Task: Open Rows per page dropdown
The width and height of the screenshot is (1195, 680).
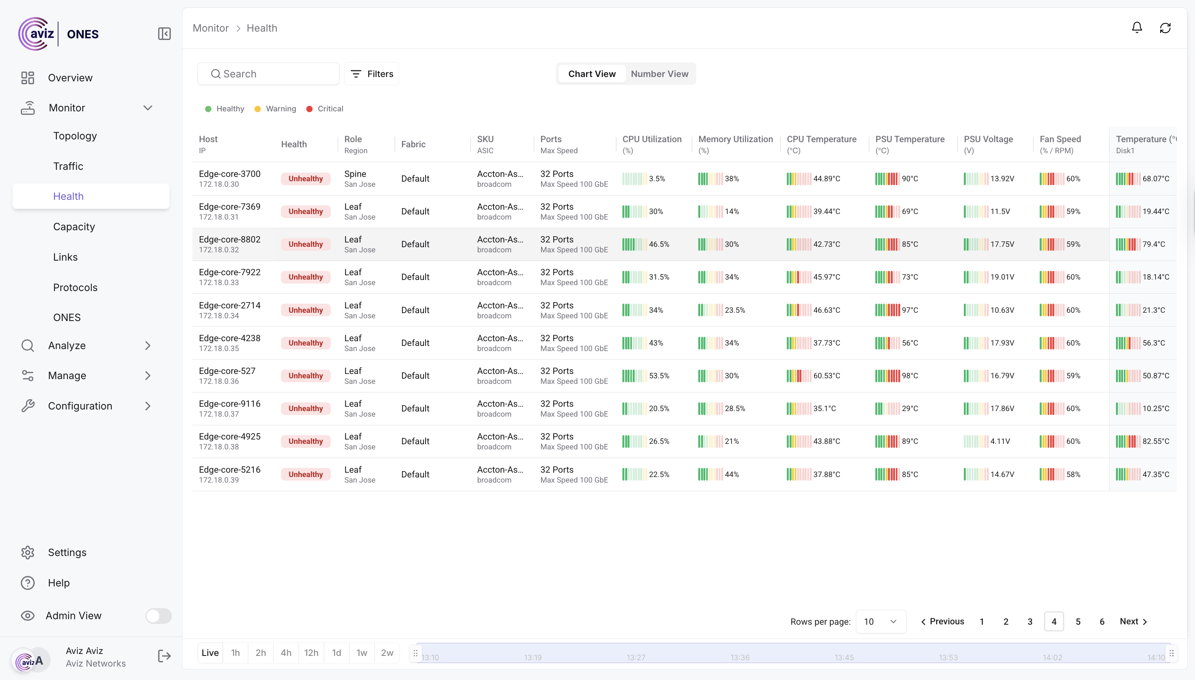Action: 880,622
